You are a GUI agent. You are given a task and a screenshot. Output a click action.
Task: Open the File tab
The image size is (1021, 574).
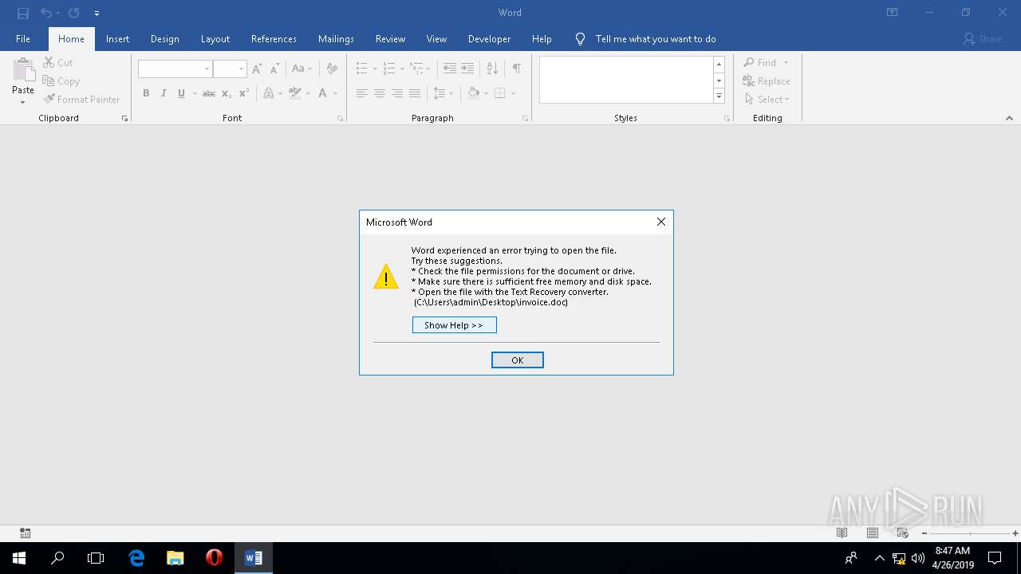[x=23, y=39]
